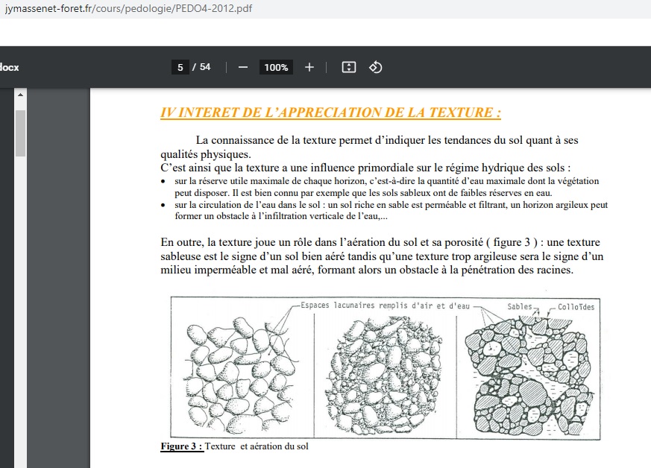This screenshot has height=468, width=651.
Task: Select the 100% zoom level field
Action: [275, 67]
